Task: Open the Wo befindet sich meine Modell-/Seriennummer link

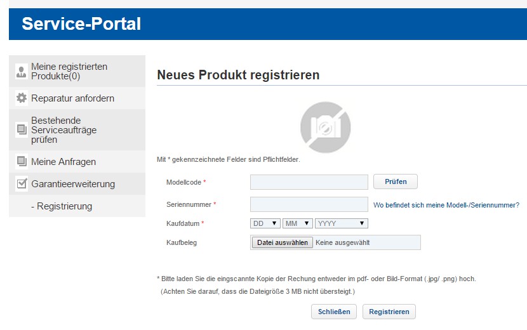Action: point(446,205)
